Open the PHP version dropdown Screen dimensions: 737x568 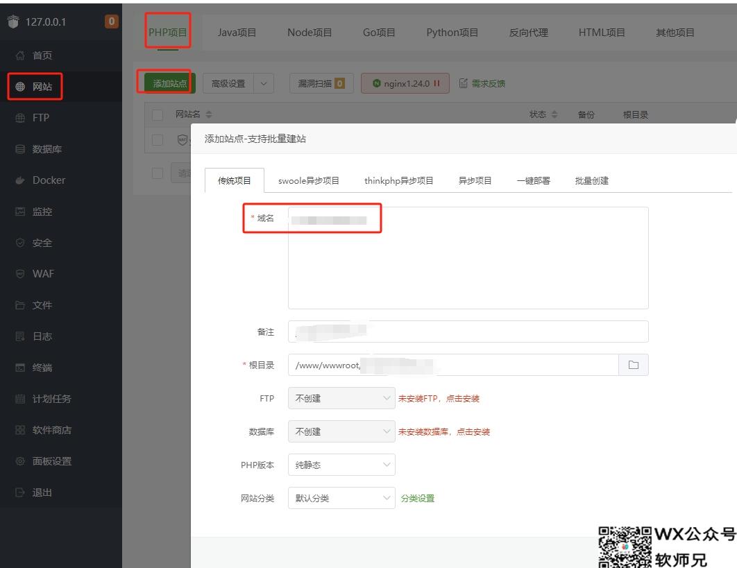341,465
